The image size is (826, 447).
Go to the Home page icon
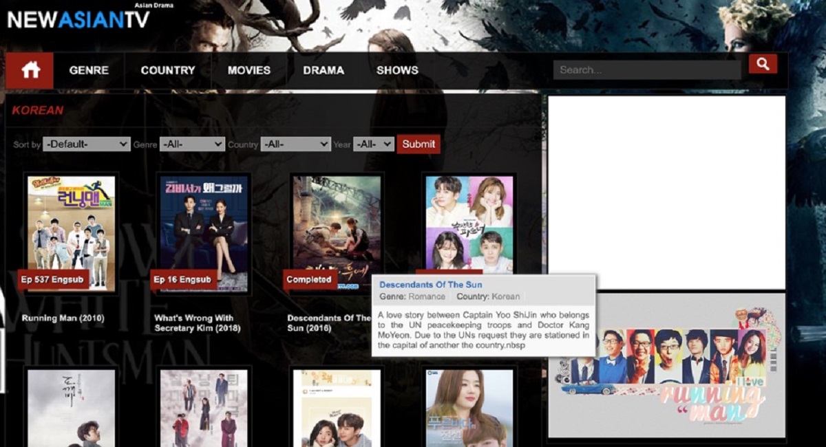30,70
